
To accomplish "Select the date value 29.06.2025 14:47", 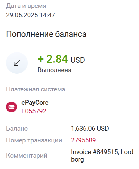I will tap(30, 15).
